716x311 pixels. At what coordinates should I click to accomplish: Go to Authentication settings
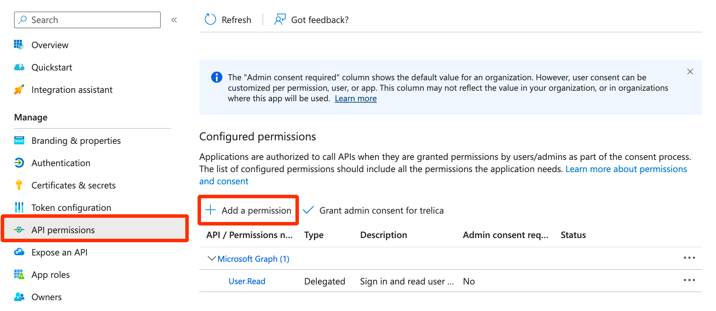pyautogui.click(x=61, y=163)
